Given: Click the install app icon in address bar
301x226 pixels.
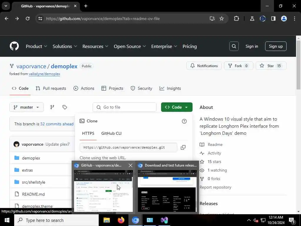Looking at the screenshot, I should tap(212, 19).
